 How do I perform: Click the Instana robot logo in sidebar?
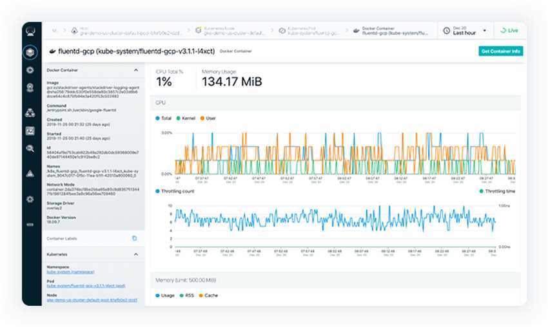(x=30, y=30)
